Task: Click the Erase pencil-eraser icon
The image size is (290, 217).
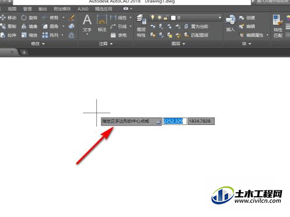Action: click(72, 18)
